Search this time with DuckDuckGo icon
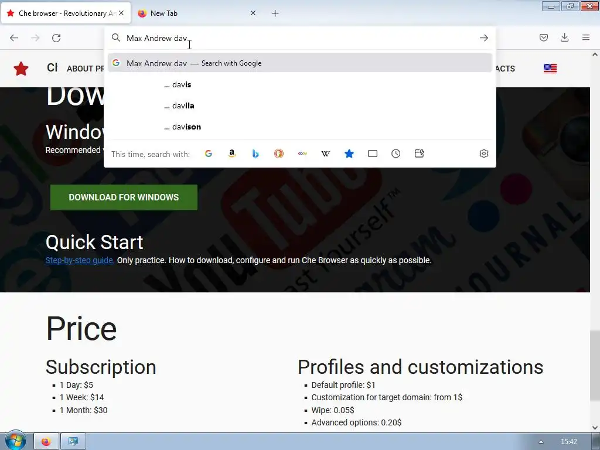The width and height of the screenshot is (600, 450). (279, 154)
